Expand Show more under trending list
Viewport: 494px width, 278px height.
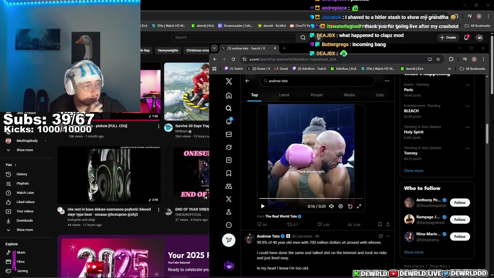[x=413, y=171]
